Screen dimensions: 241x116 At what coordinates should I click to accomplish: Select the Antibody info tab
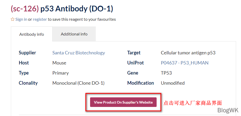(x=32, y=34)
